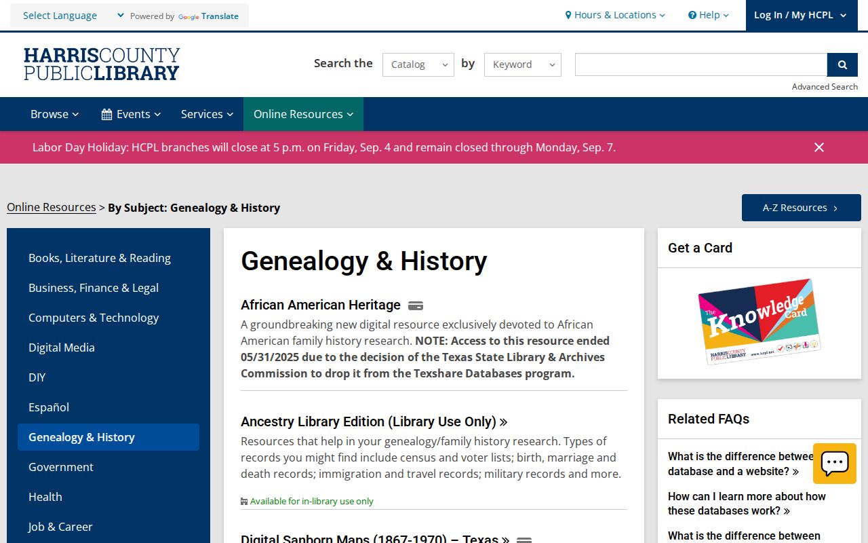868x543 pixels.
Task: Expand Hours & Locations menu
Action: coord(615,15)
